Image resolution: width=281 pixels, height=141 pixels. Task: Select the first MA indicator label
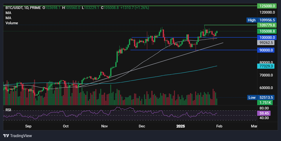pyautogui.click(x=8, y=13)
